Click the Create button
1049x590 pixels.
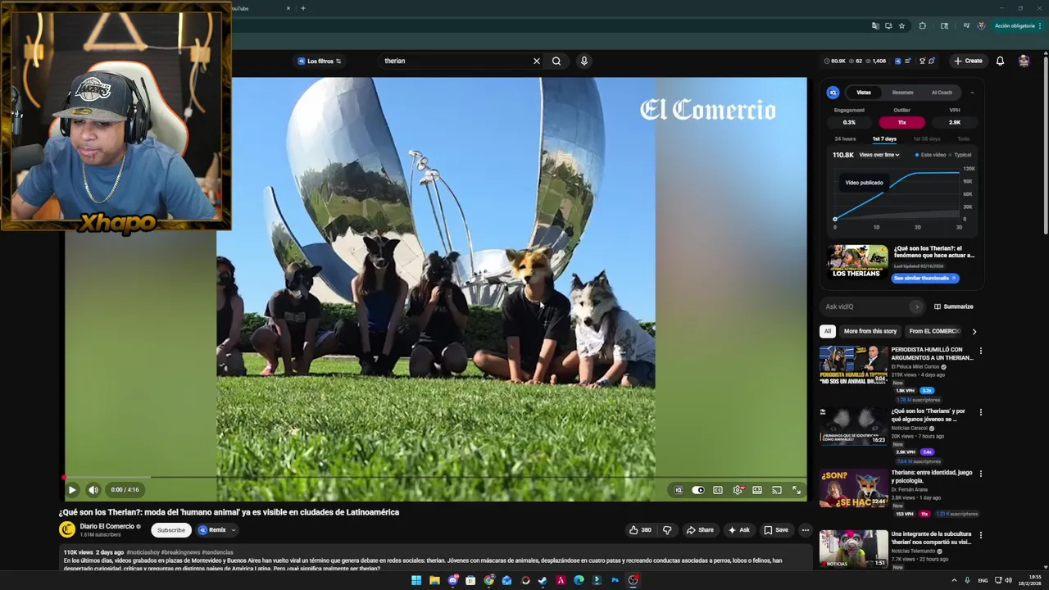(x=968, y=61)
